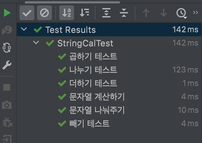
Task: Click the green Run tests button
Action: tap(7, 13)
